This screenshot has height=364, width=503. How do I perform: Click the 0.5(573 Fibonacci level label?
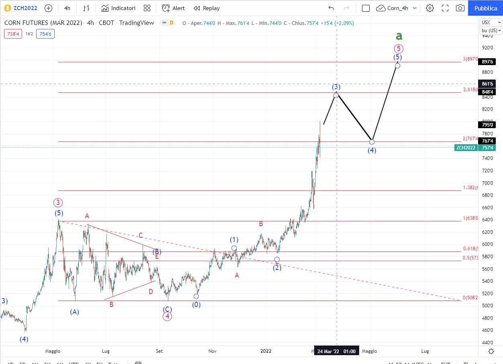470,258
